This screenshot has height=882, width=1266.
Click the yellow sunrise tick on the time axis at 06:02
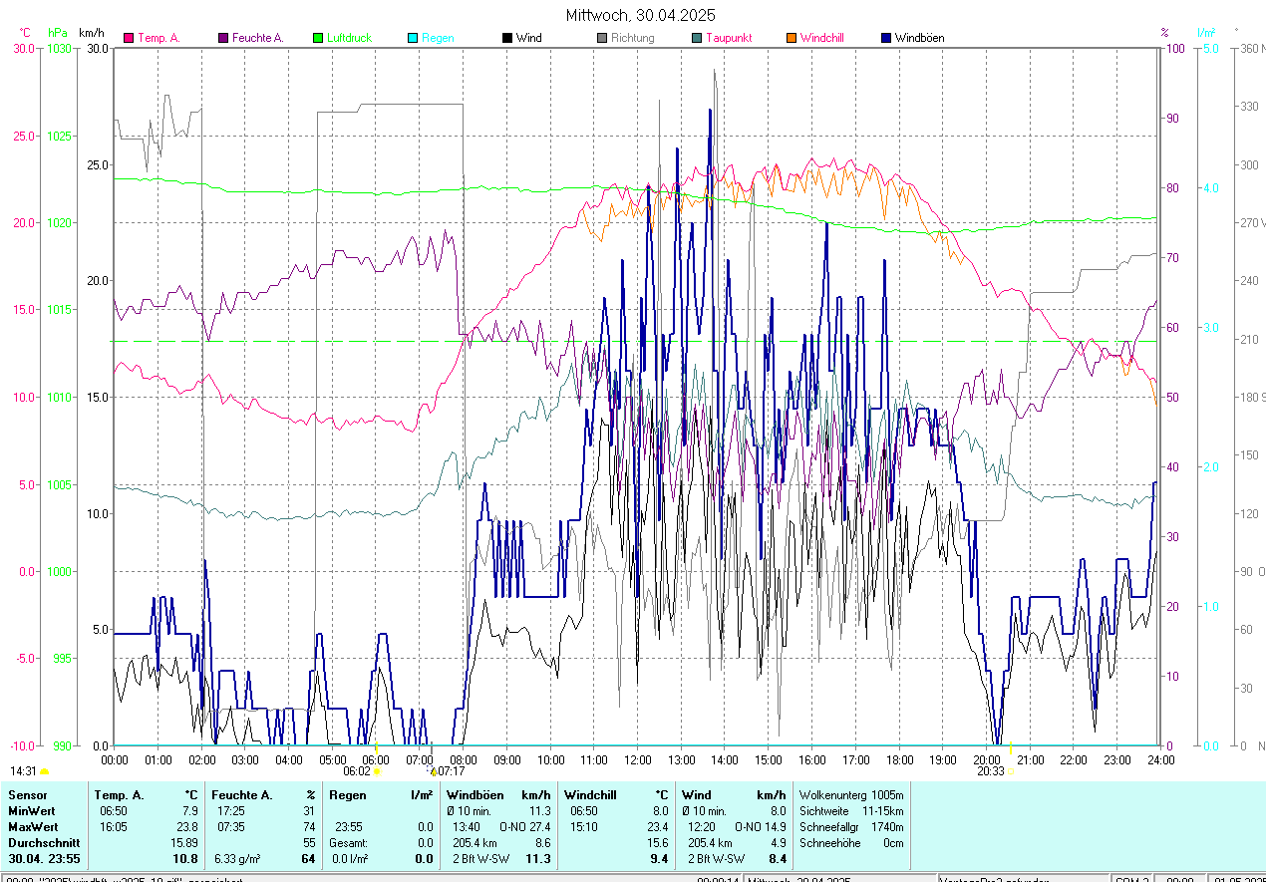377,747
